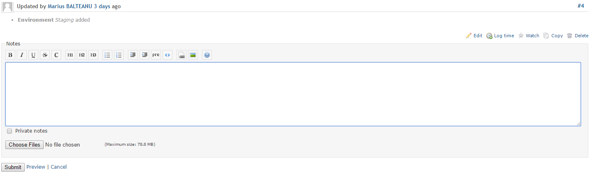
Task: Insert Heading 3 markup
Action: pos(93,55)
